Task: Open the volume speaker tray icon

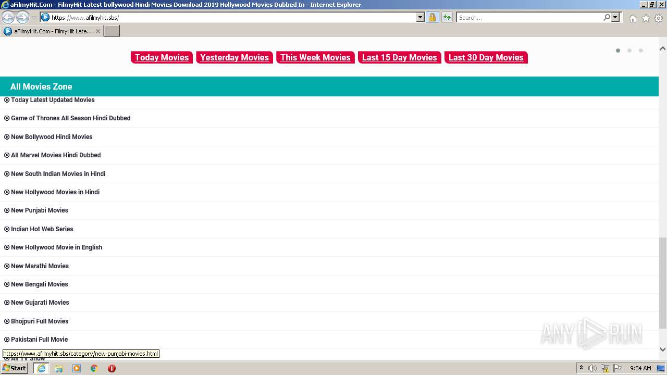Action: tap(592, 368)
